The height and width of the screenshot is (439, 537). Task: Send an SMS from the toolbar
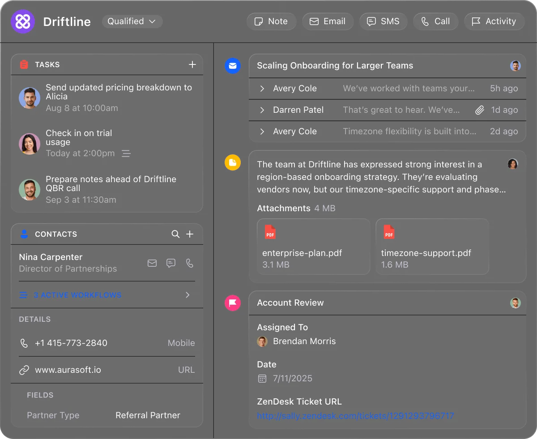click(x=383, y=21)
